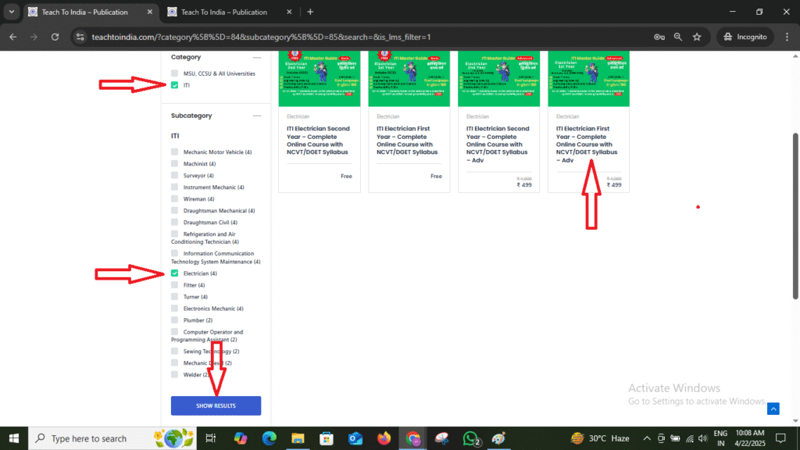Screen dimensions: 800x450
Task: Open Task View from the taskbar
Action: coord(210,438)
